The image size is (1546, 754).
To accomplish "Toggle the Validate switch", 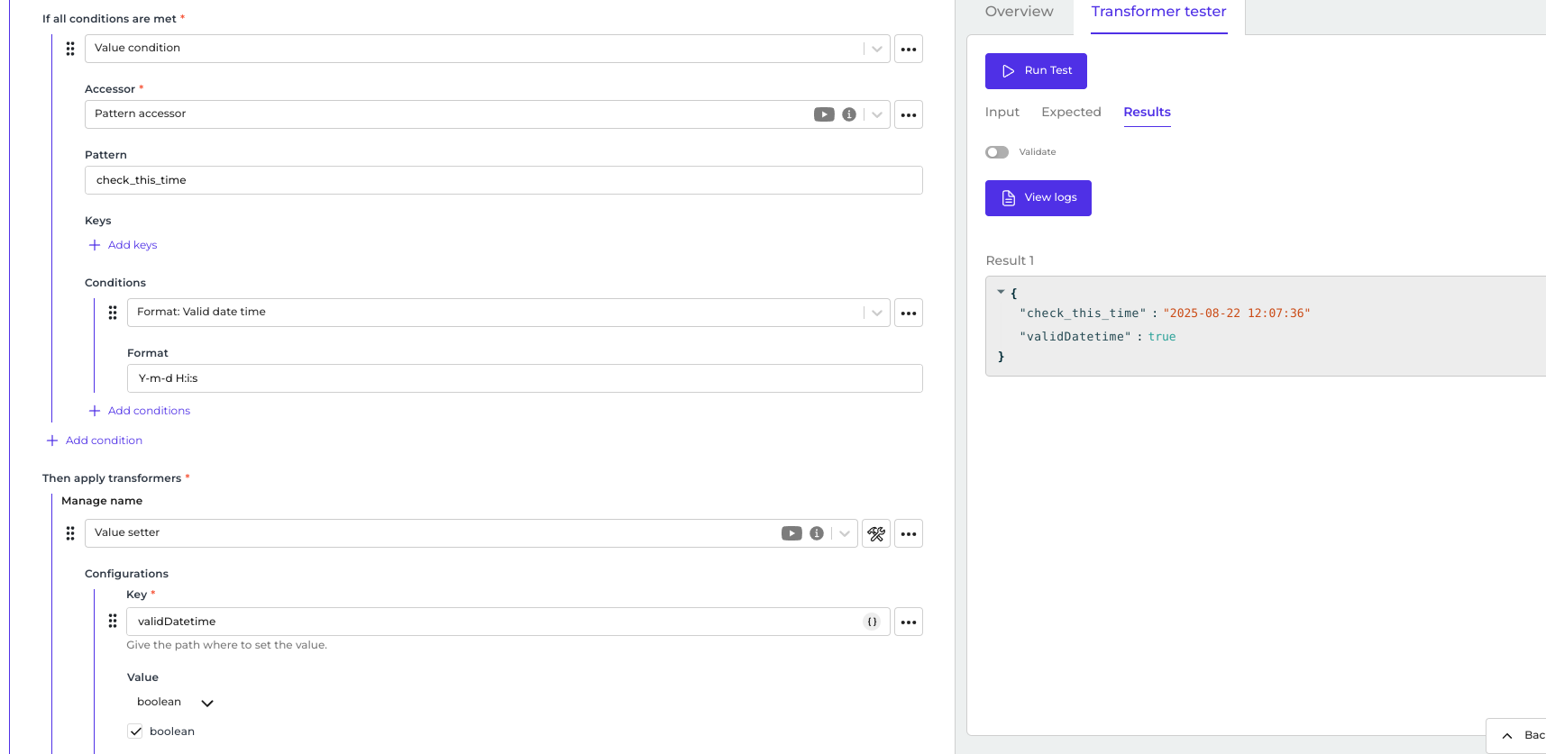I will pos(997,152).
